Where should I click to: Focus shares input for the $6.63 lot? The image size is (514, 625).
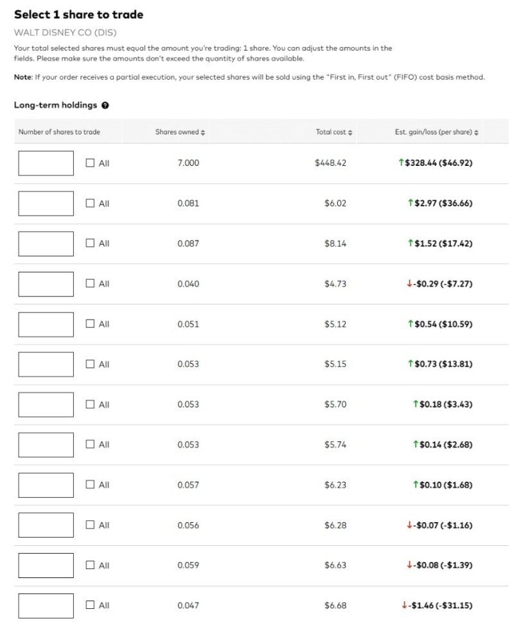tap(46, 565)
